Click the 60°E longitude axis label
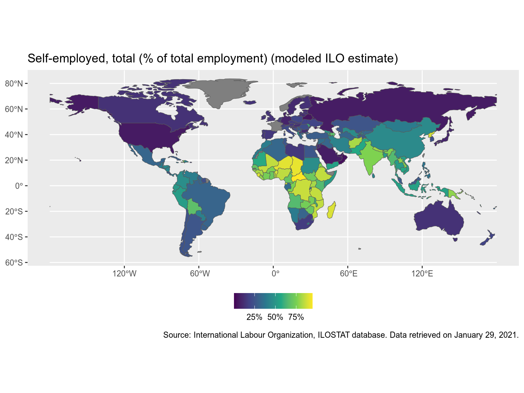This screenshot has width=524, height=393. 348,274
